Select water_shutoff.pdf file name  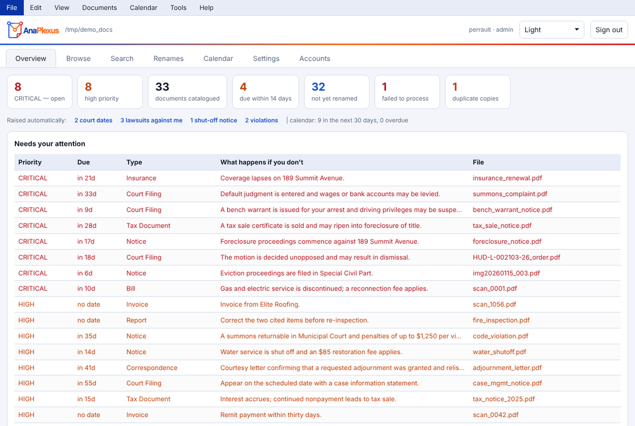(x=500, y=352)
